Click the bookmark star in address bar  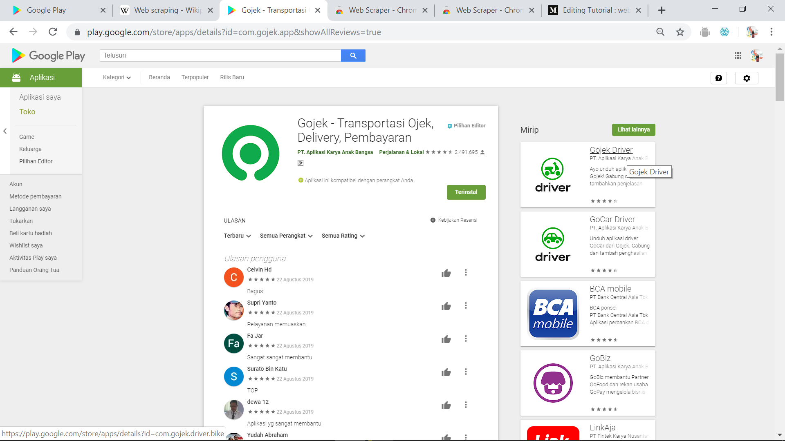point(680,32)
